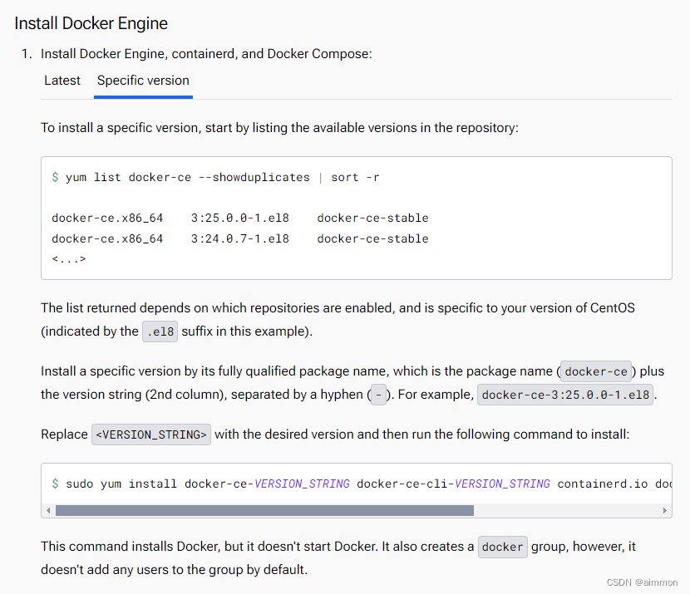Switch to the Specific version tab
690x594 pixels.
[142, 81]
